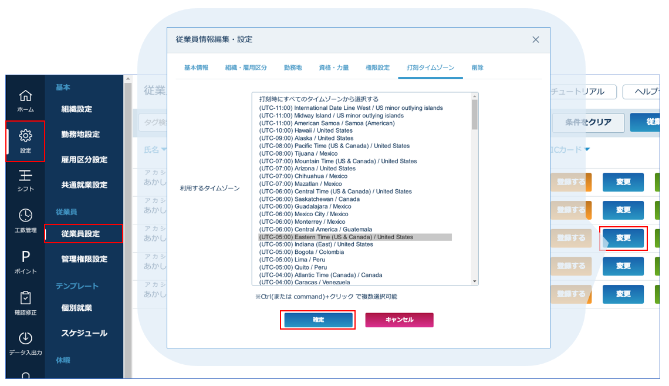Sort by ICカード column arrow

587,149
